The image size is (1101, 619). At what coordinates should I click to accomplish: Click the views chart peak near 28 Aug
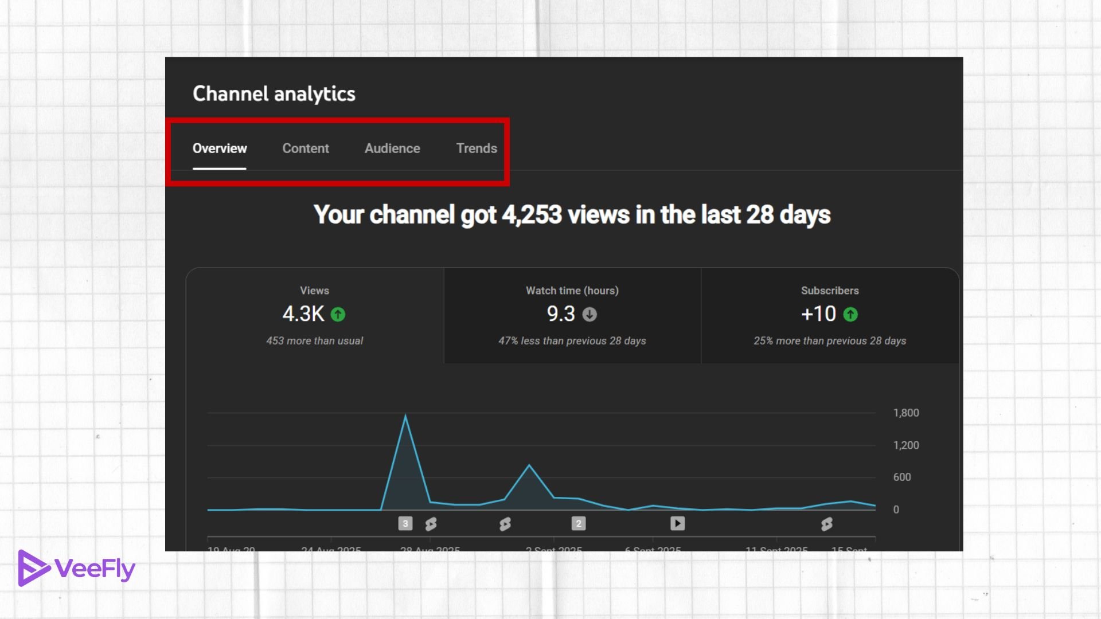(407, 416)
